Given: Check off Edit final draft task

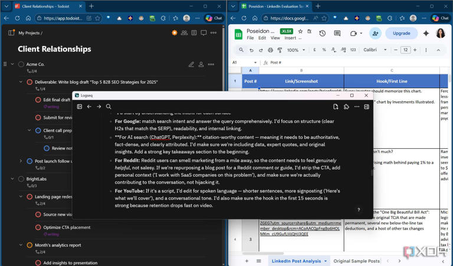Looking at the screenshot, I should click(x=38, y=99).
